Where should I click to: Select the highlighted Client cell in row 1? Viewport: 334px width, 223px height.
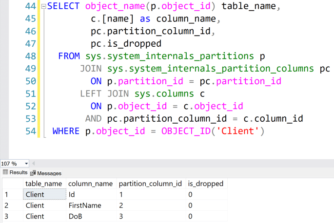[x=44, y=194]
